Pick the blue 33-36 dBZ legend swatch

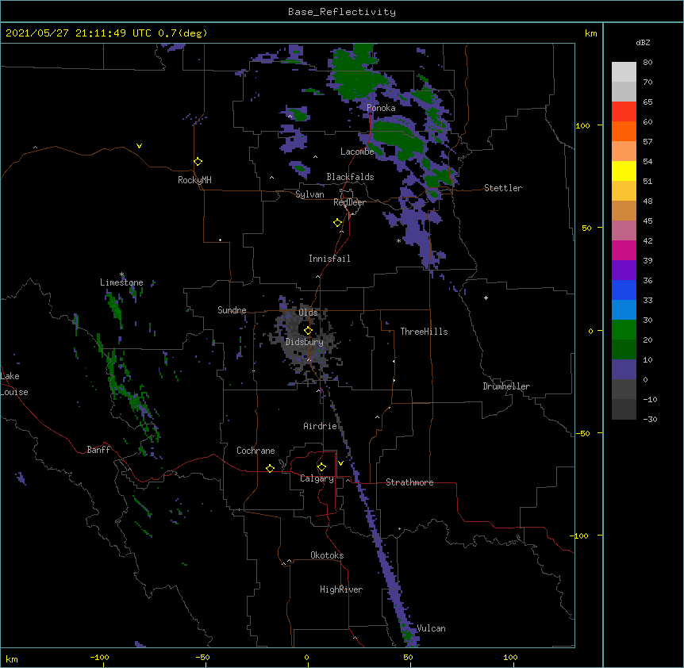(624, 290)
